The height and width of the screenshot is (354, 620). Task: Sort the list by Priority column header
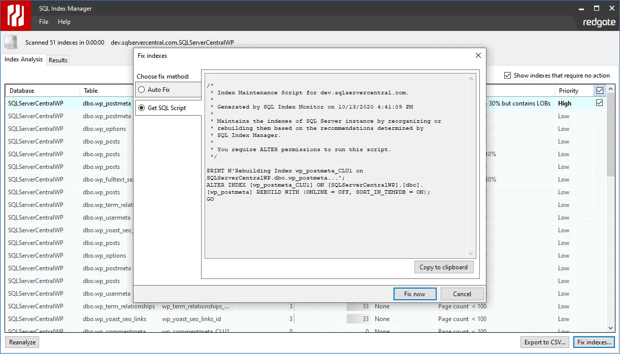click(x=569, y=91)
